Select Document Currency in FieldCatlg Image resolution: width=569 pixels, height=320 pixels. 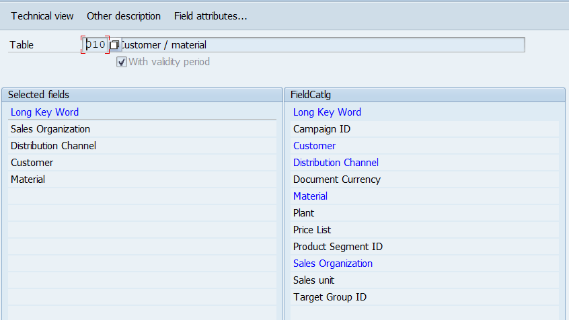(424, 179)
